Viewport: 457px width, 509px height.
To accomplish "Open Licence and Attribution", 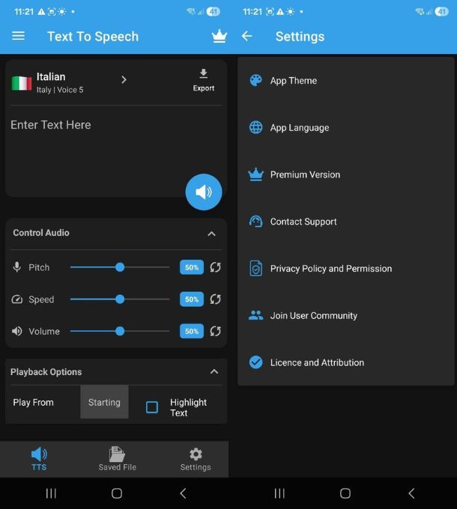I will coord(346,362).
